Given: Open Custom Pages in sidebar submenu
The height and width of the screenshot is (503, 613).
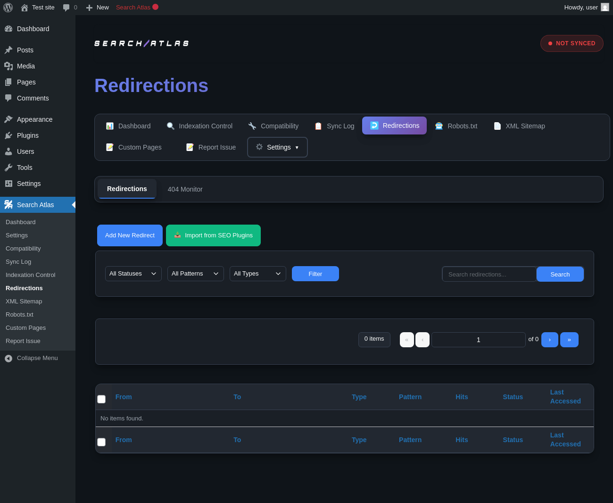Looking at the screenshot, I should click(26, 328).
